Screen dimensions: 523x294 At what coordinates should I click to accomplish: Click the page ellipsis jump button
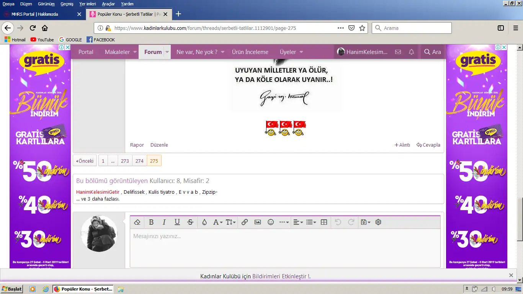113,161
